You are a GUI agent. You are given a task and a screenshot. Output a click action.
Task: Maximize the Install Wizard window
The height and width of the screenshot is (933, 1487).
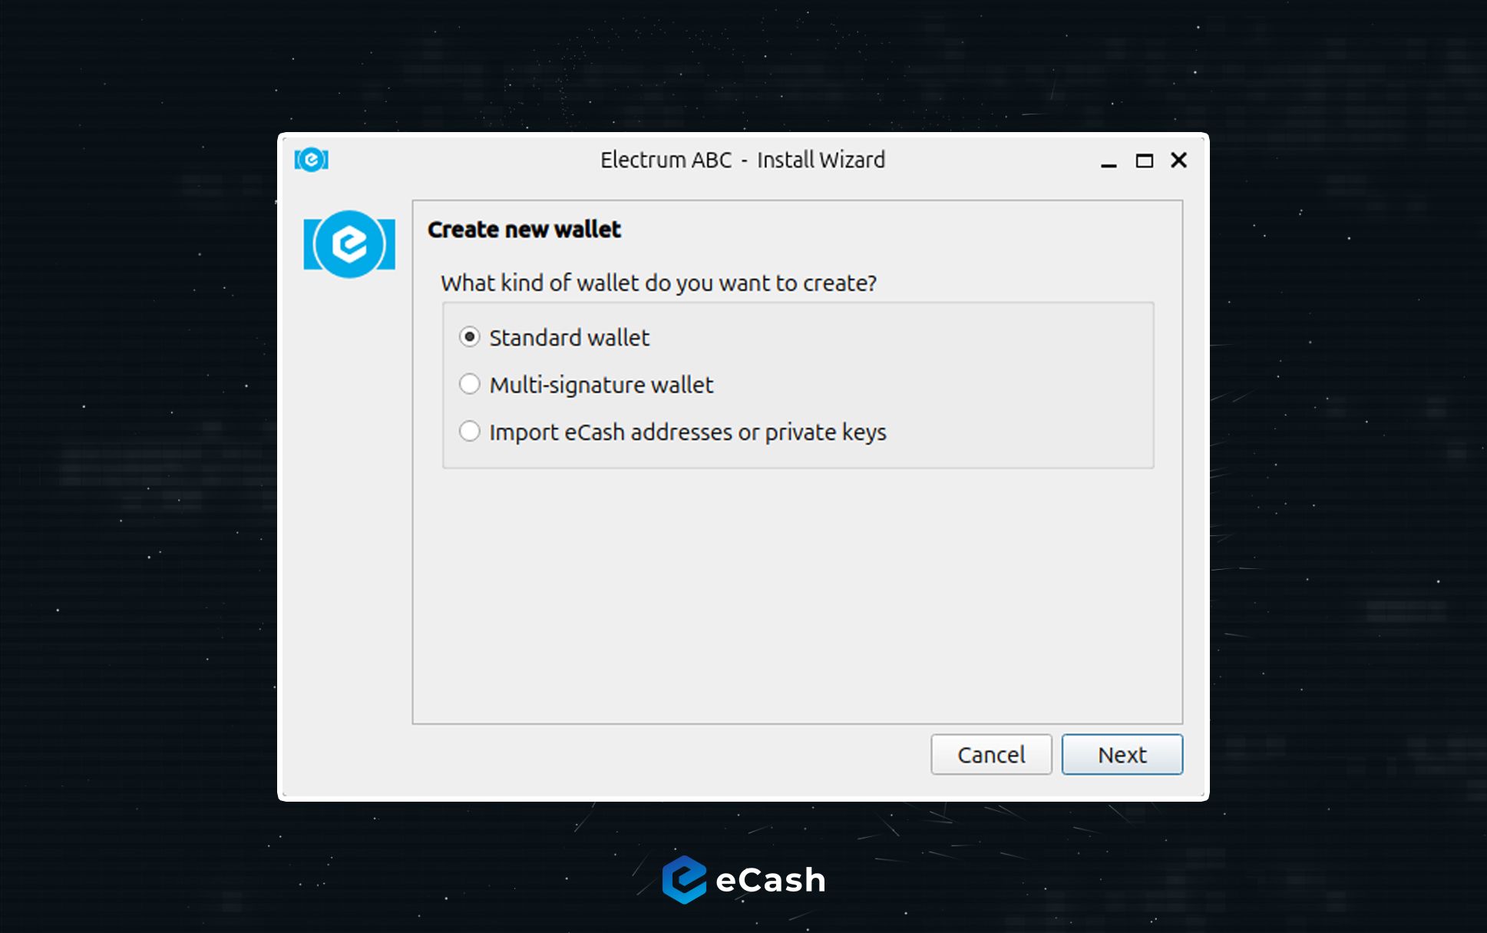(x=1144, y=160)
